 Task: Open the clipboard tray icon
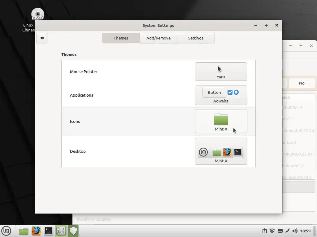pyautogui.click(x=265, y=231)
